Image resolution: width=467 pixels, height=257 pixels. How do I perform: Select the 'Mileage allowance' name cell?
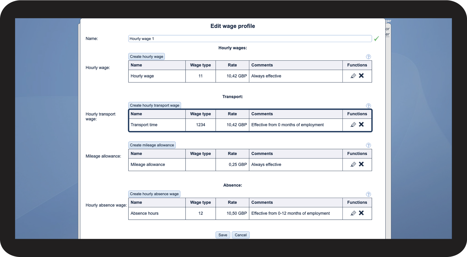tap(157, 164)
